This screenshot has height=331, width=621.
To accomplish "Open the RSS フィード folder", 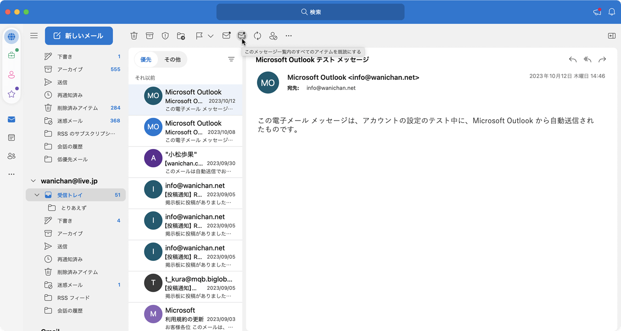I will coord(76,298).
